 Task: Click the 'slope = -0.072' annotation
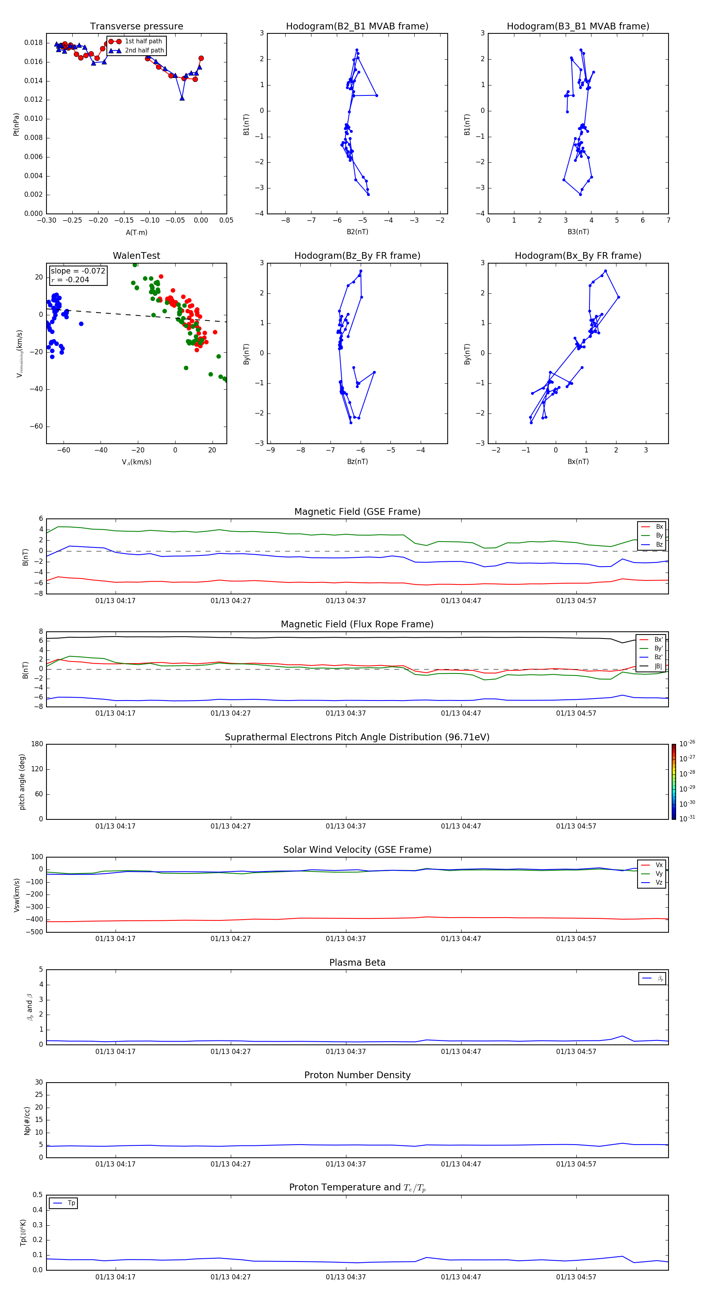[78, 271]
